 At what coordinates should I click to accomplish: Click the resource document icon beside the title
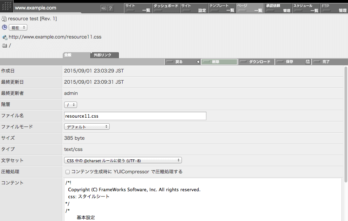4,19
